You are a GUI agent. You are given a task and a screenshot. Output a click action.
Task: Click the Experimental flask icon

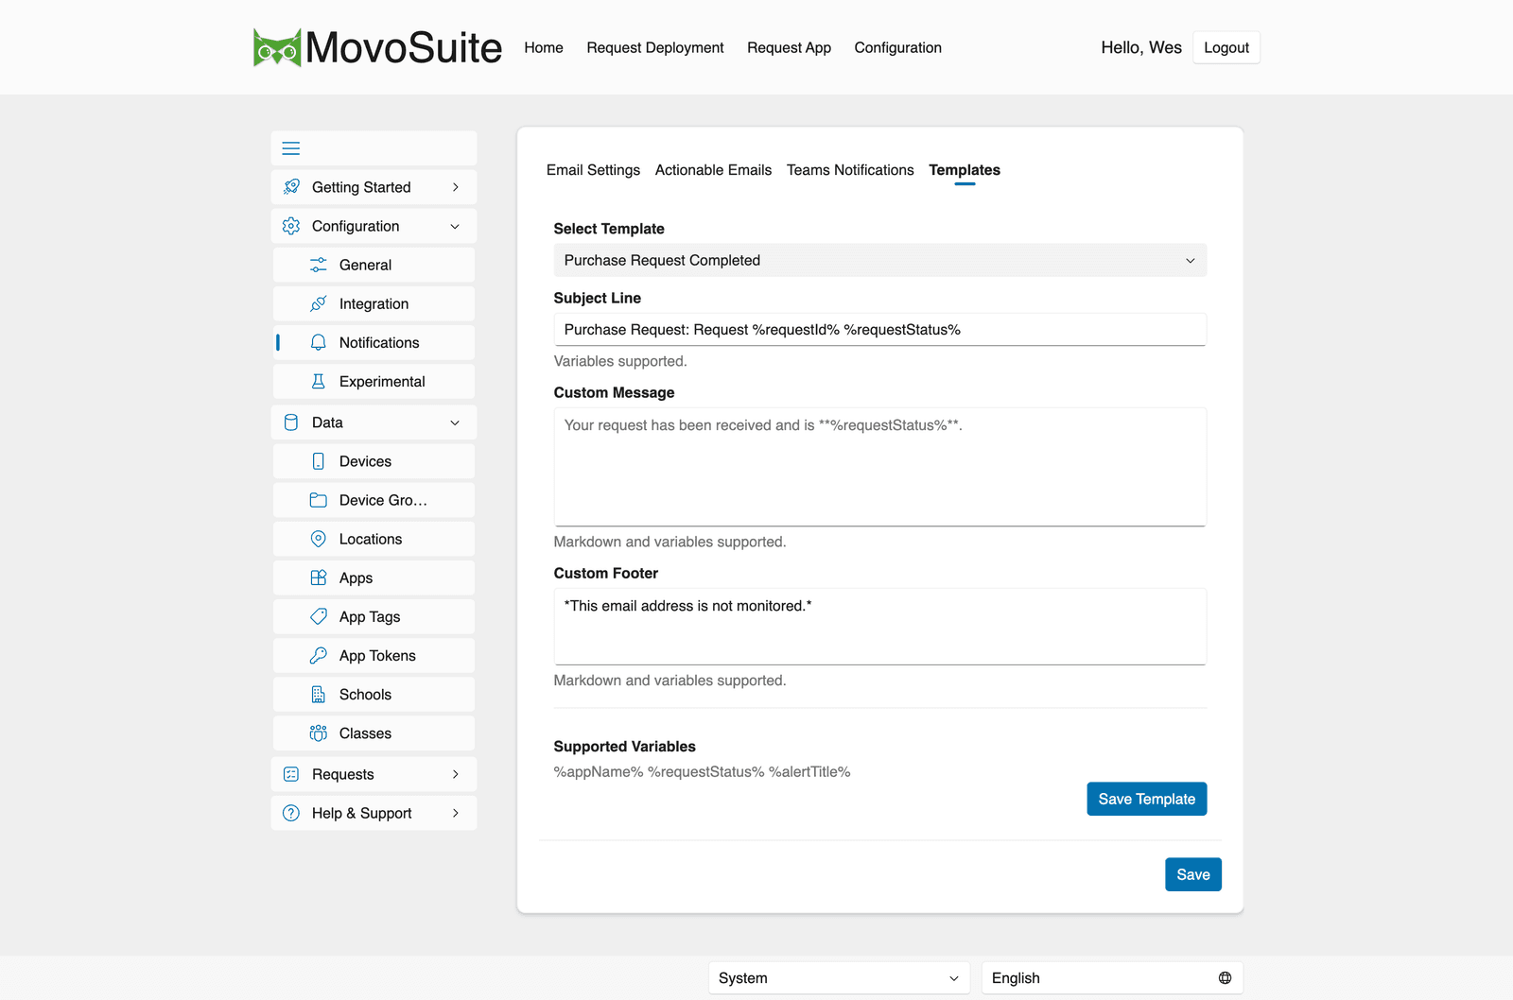pyautogui.click(x=319, y=381)
